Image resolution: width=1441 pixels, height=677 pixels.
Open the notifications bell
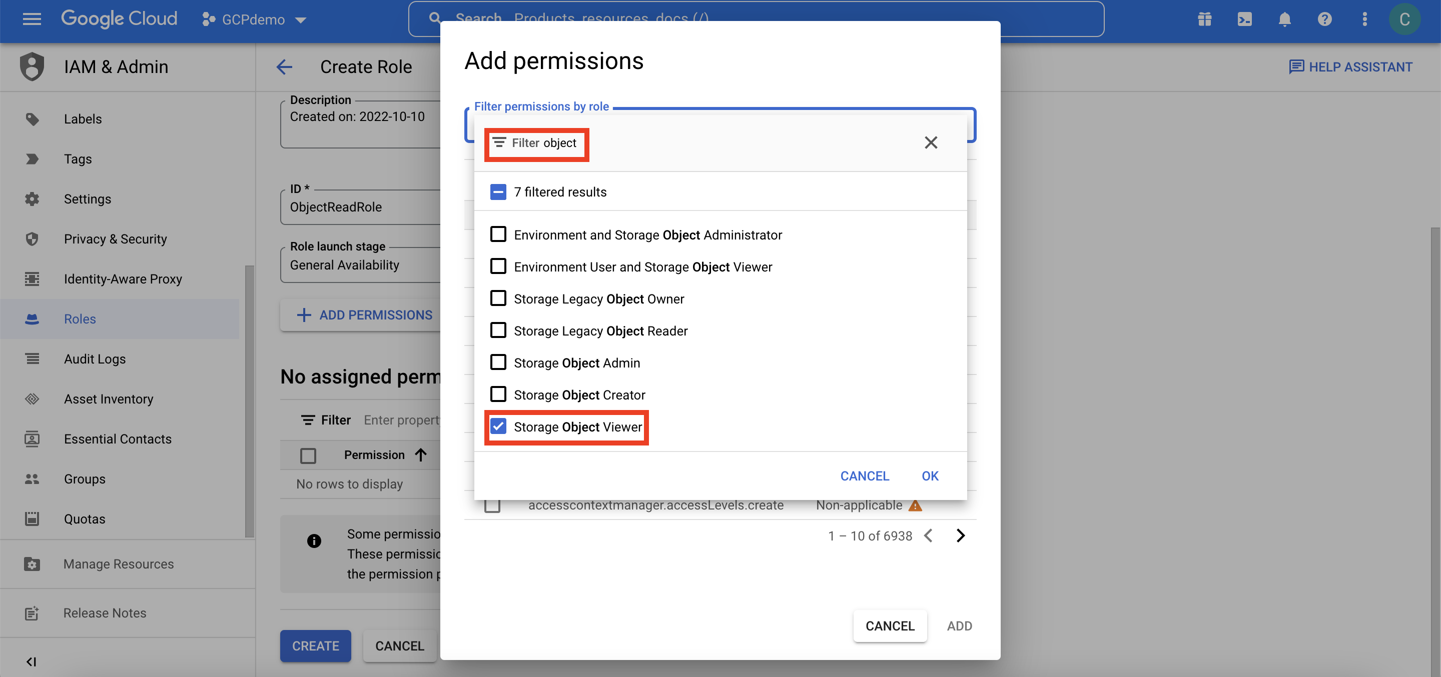click(1284, 19)
